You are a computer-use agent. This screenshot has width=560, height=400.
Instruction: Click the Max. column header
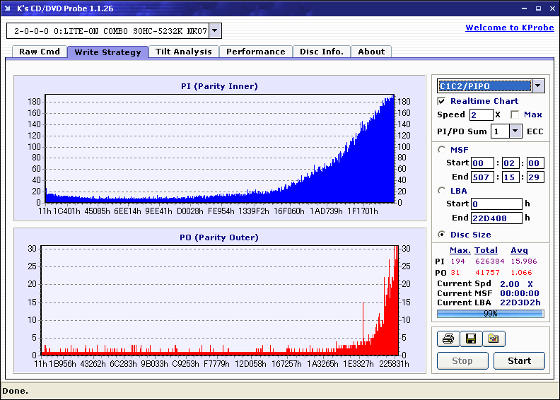tap(460, 250)
